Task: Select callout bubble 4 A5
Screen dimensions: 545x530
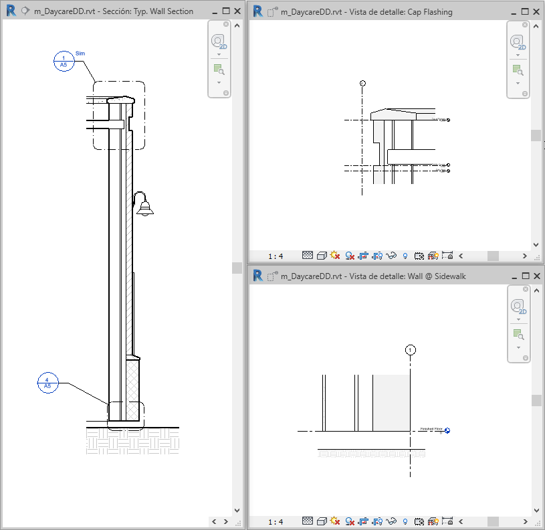Action: 47,383
